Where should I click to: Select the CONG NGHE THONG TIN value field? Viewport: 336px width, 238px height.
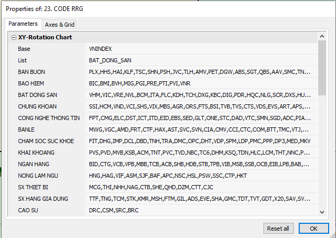point(201,118)
